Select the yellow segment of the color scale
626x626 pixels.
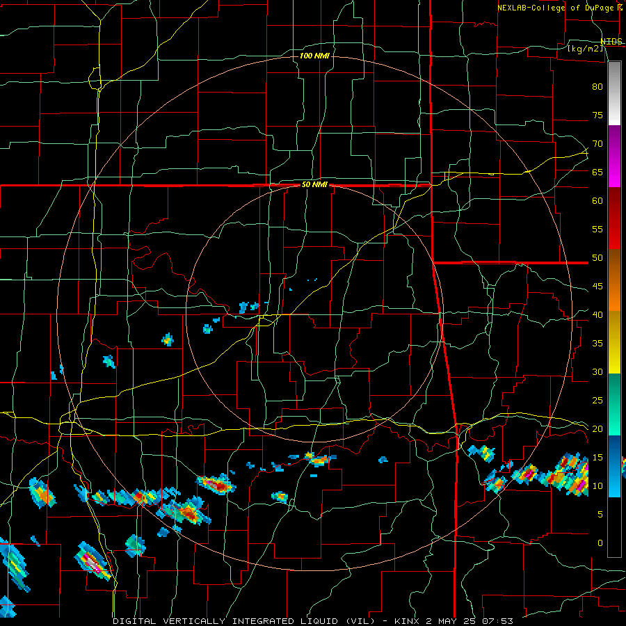pos(614,344)
